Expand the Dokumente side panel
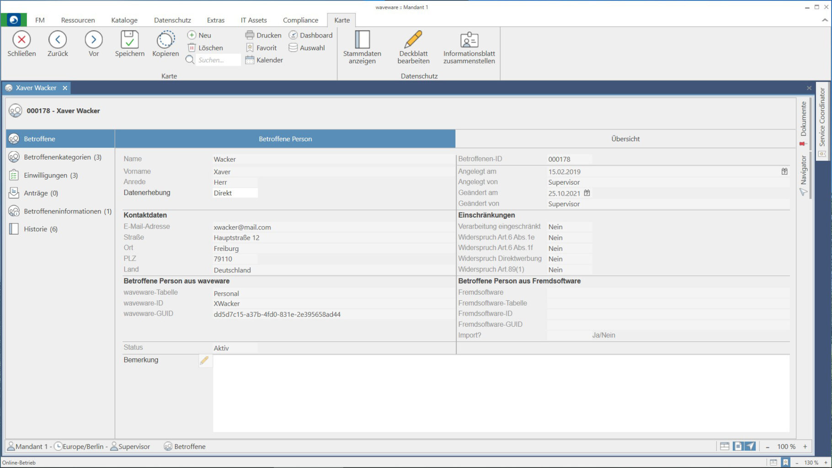832x468 pixels. (803, 119)
